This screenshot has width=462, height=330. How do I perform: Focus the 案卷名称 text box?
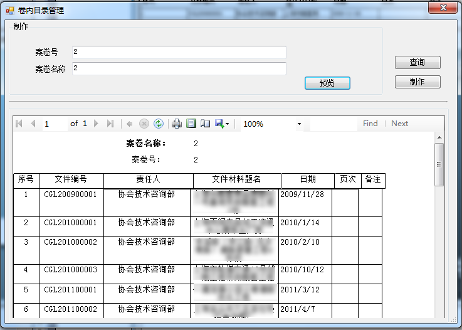click(x=179, y=68)
